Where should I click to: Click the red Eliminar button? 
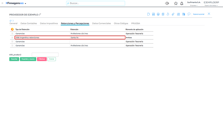(x=42, y=59)
